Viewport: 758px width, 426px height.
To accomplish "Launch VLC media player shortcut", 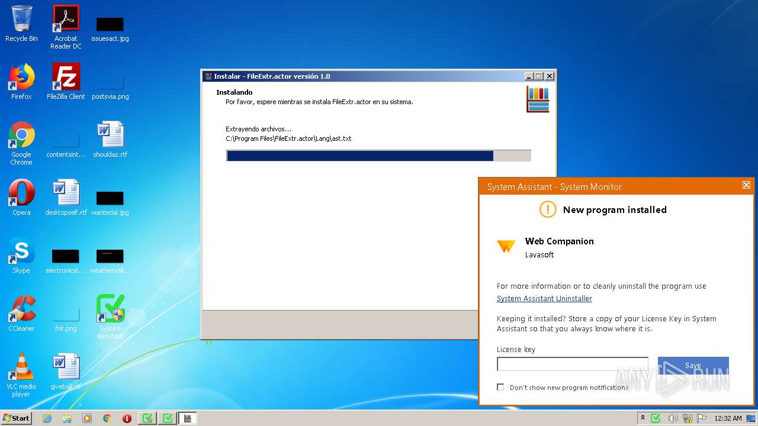I will tap(21, 375).
